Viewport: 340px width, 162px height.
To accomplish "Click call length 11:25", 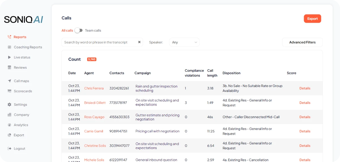I will point(211,131).
